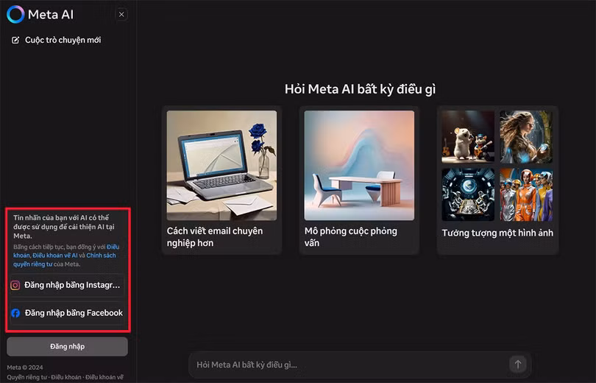Click the hamster band thumbnail image
The width and height of the screenshot is (596, 383).
468,137
